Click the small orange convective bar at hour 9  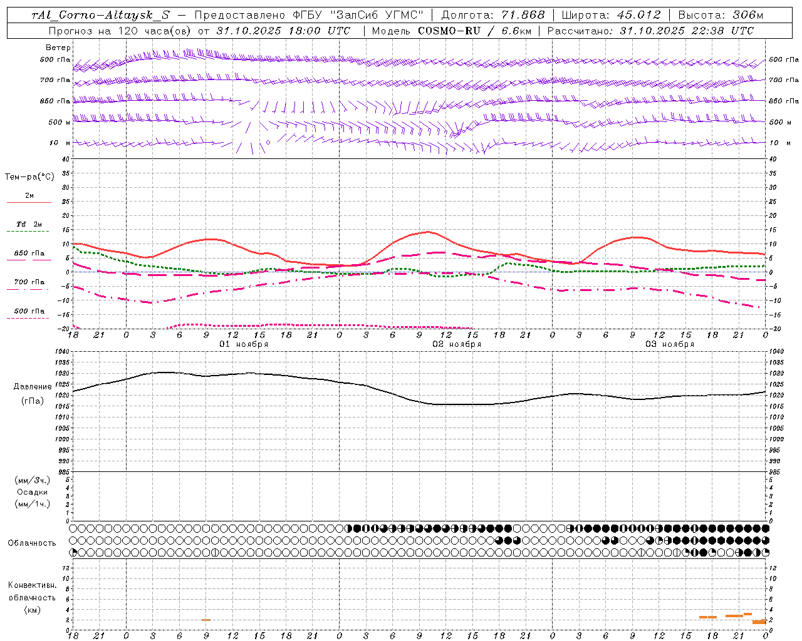[206, 620]
